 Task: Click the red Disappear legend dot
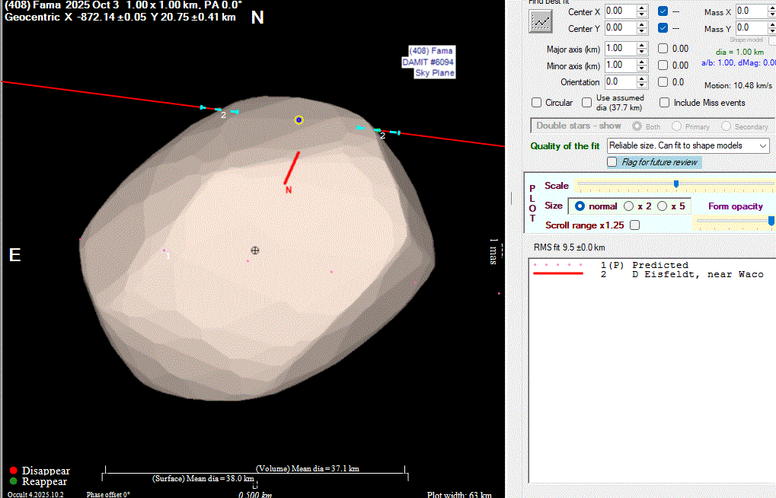[x=14, y=471]
